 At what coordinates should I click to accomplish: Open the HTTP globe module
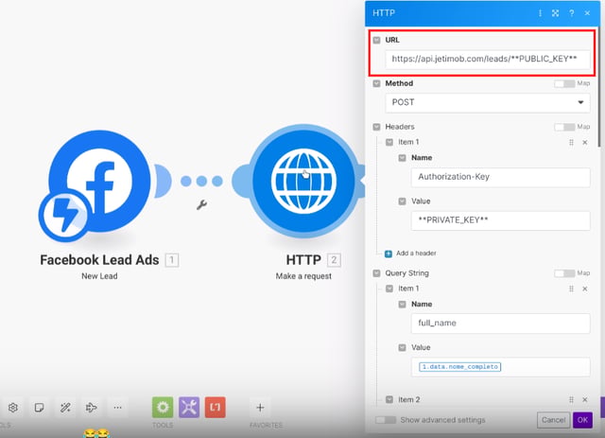[x=303, y=181]
